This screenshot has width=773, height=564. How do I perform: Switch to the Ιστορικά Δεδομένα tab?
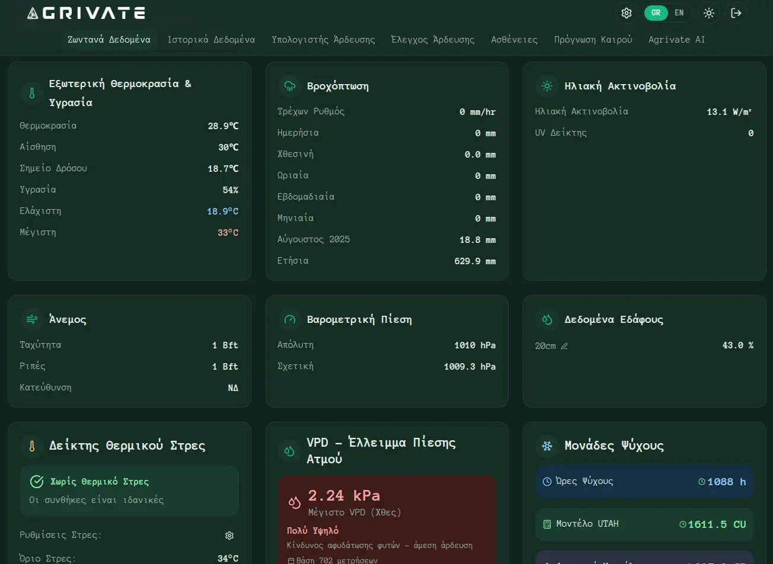coord(211,40)
